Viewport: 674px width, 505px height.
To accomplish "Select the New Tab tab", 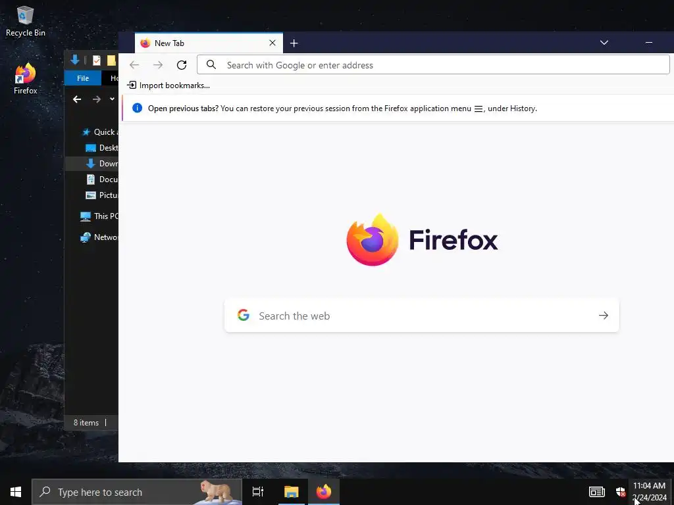I will pos(209,43).
